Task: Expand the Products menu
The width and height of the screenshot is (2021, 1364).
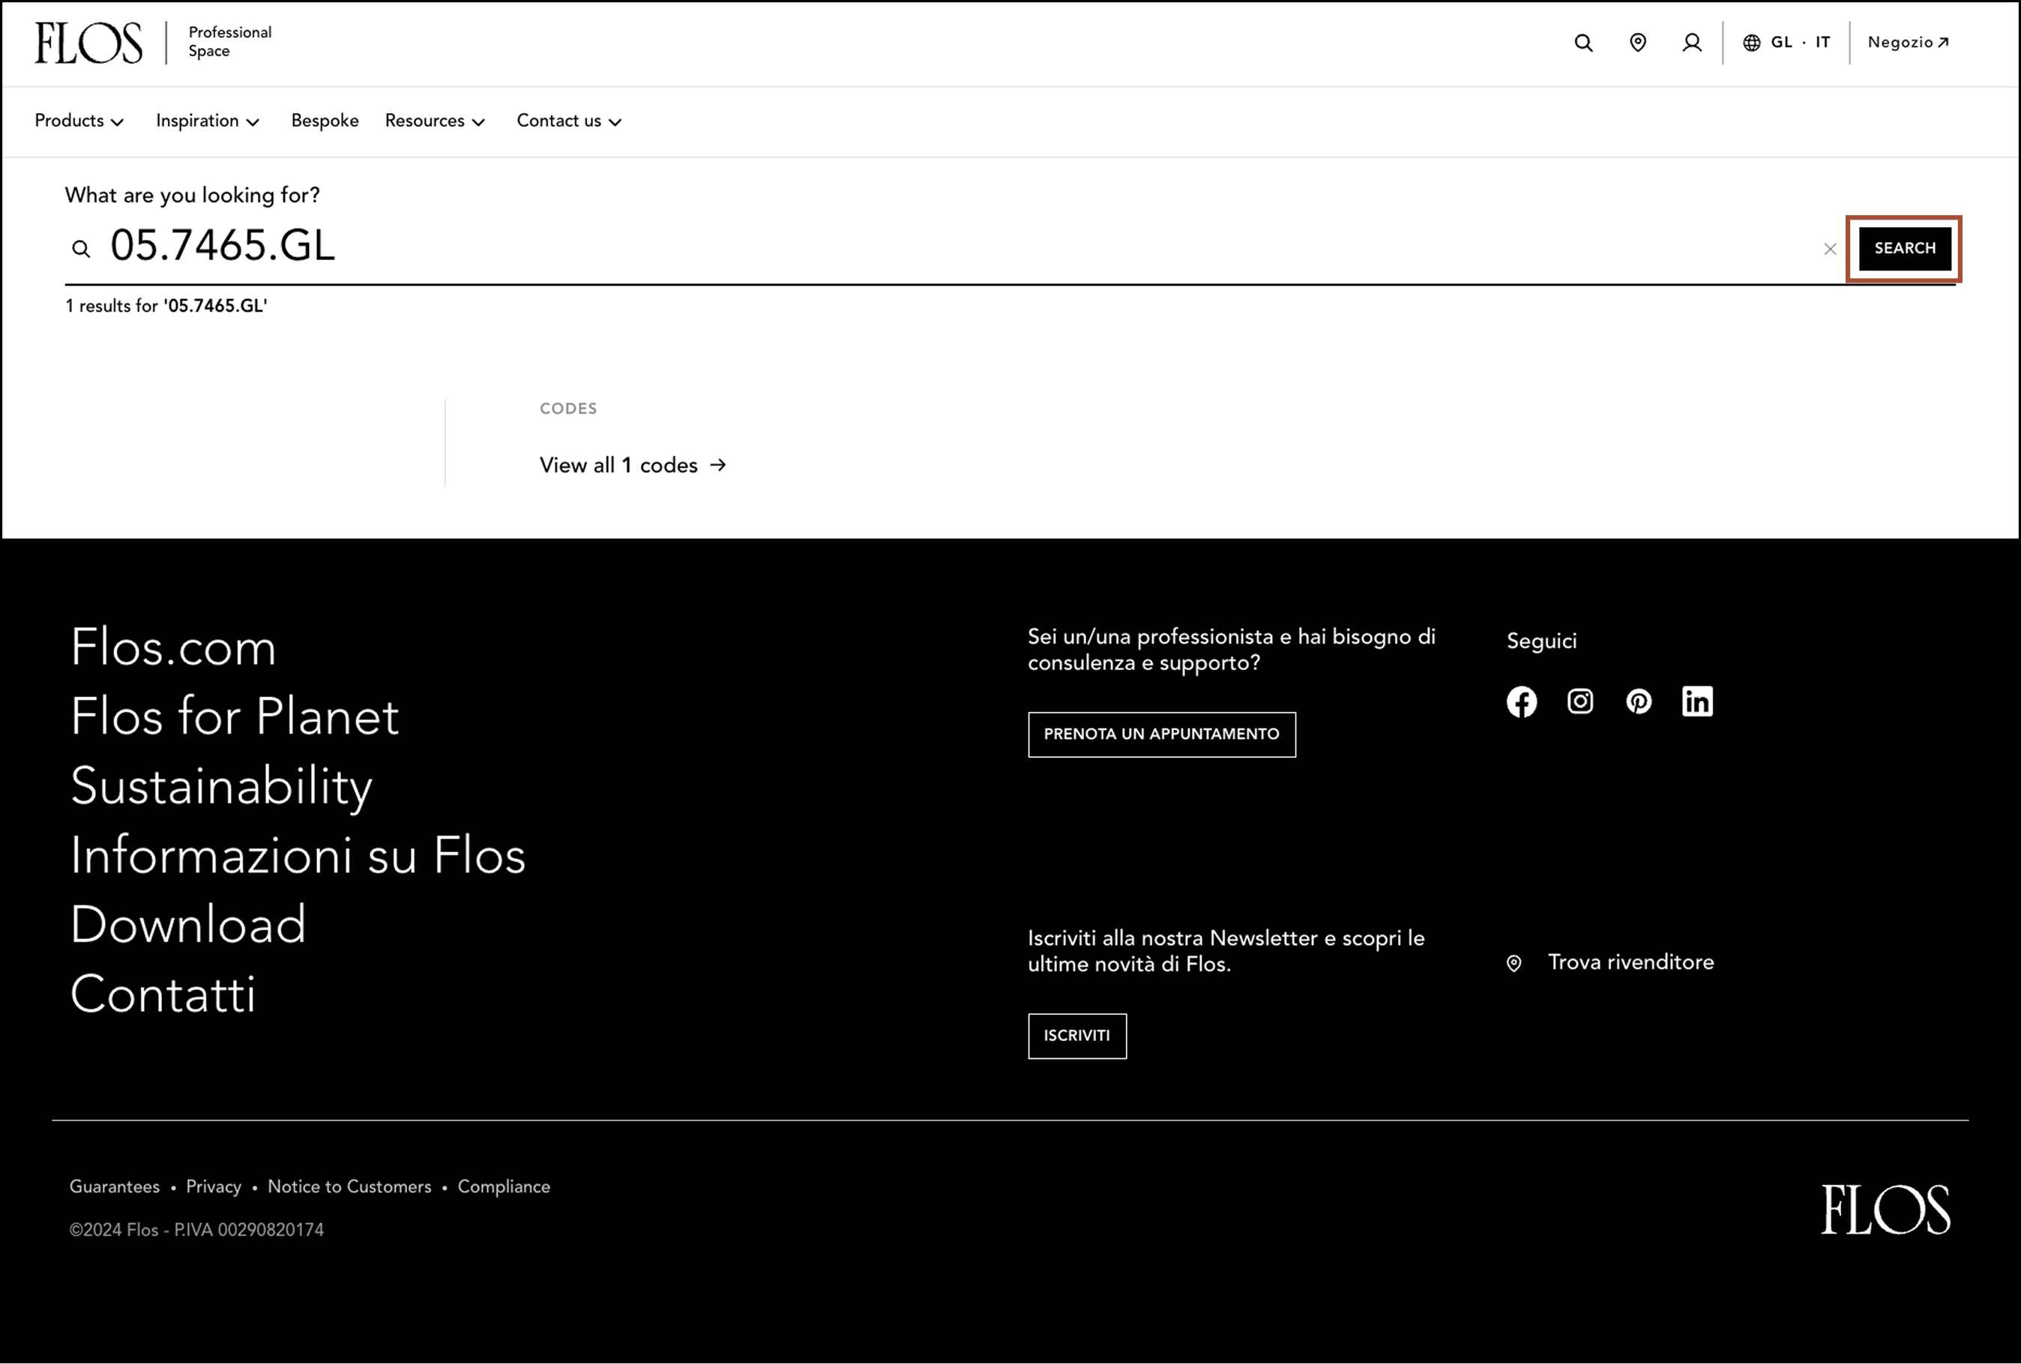Action: pyautogui.click(x=79, y=121)
